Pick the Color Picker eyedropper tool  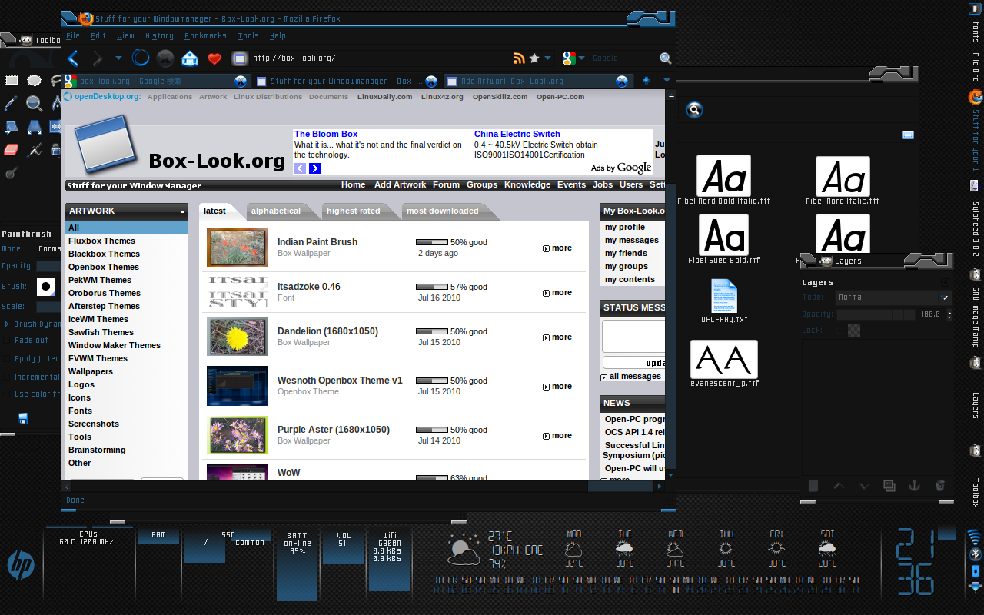12,103
